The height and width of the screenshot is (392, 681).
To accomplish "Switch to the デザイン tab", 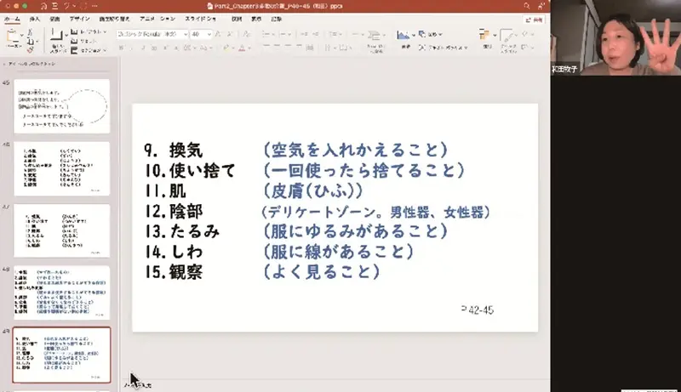I will [x=79, y=19].
